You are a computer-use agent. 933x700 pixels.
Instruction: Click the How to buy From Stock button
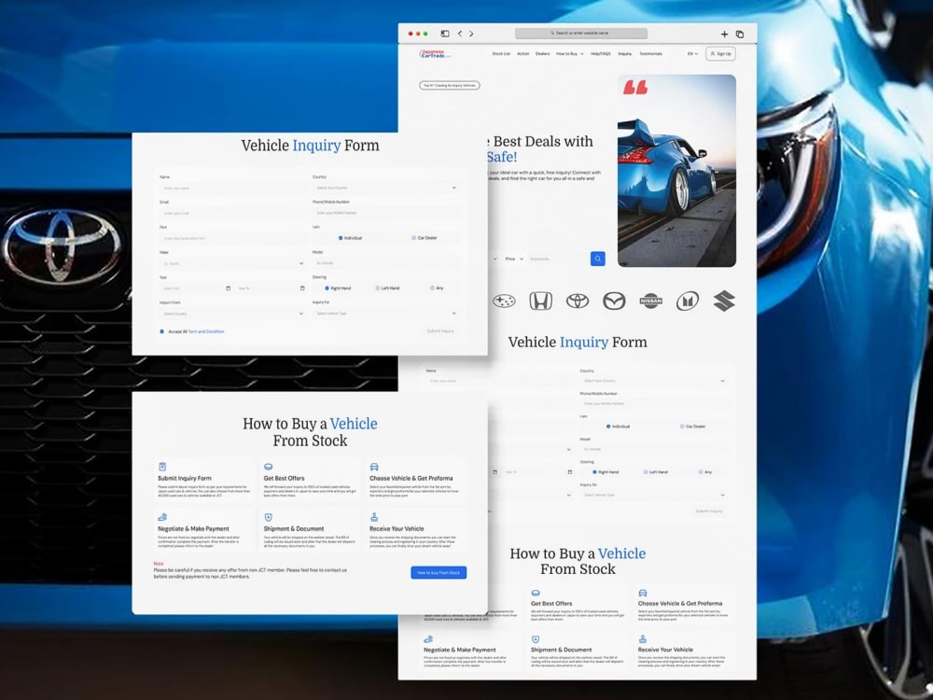pos(439,573)
